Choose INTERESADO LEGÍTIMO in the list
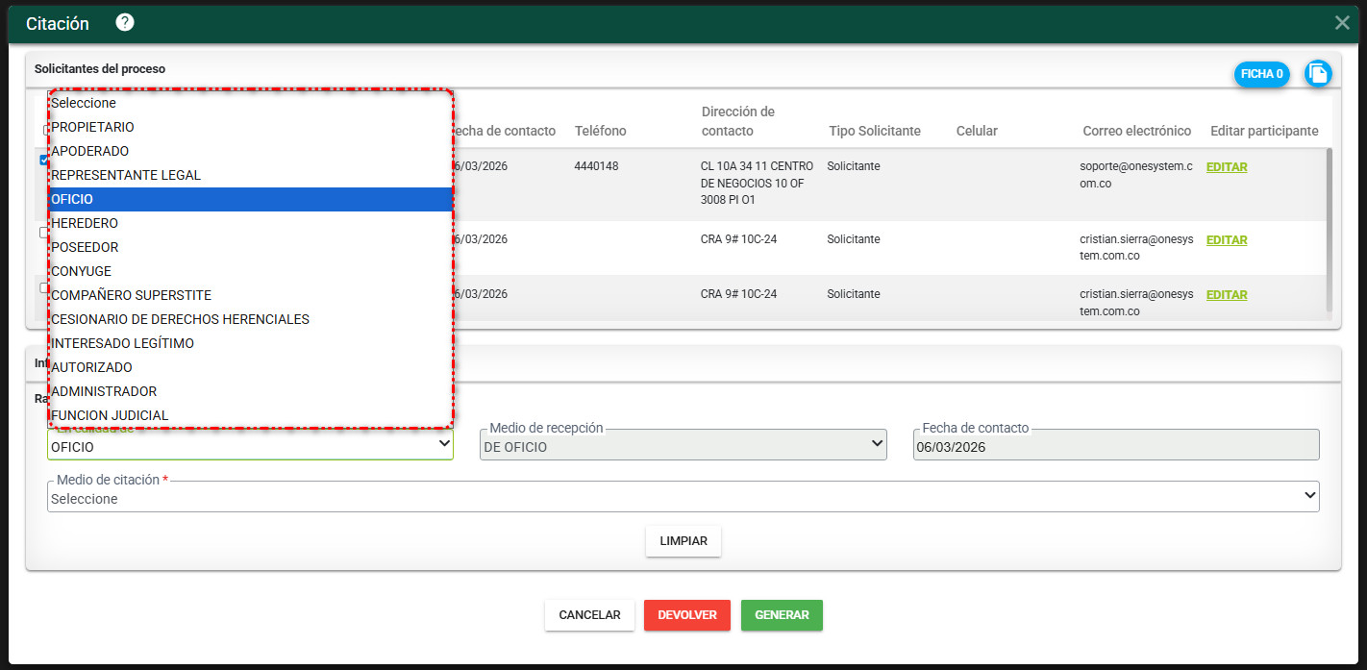The width and height of the screenshot is (1367, 670). point(122,343)
